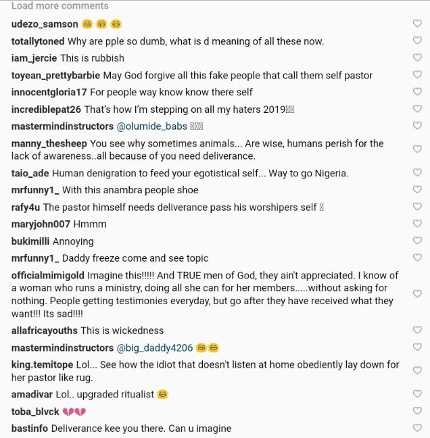Tap the heart beside maryjohn007's Hmmm

click(x=417, y=224)
